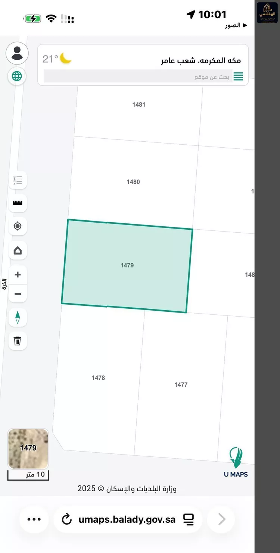Open the user profile icon
The width and height of the screenshot is (280, 553).
click(x=17, y=53)
